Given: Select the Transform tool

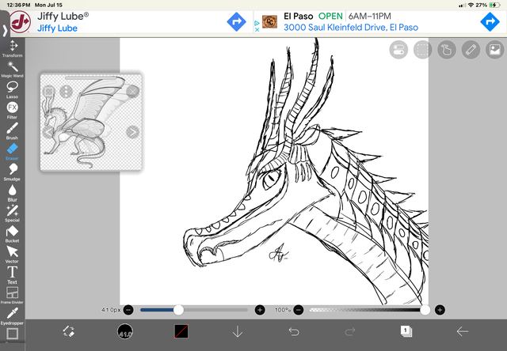Looking at the screenshot, I should pyautogui.click(x=13, y=49).
